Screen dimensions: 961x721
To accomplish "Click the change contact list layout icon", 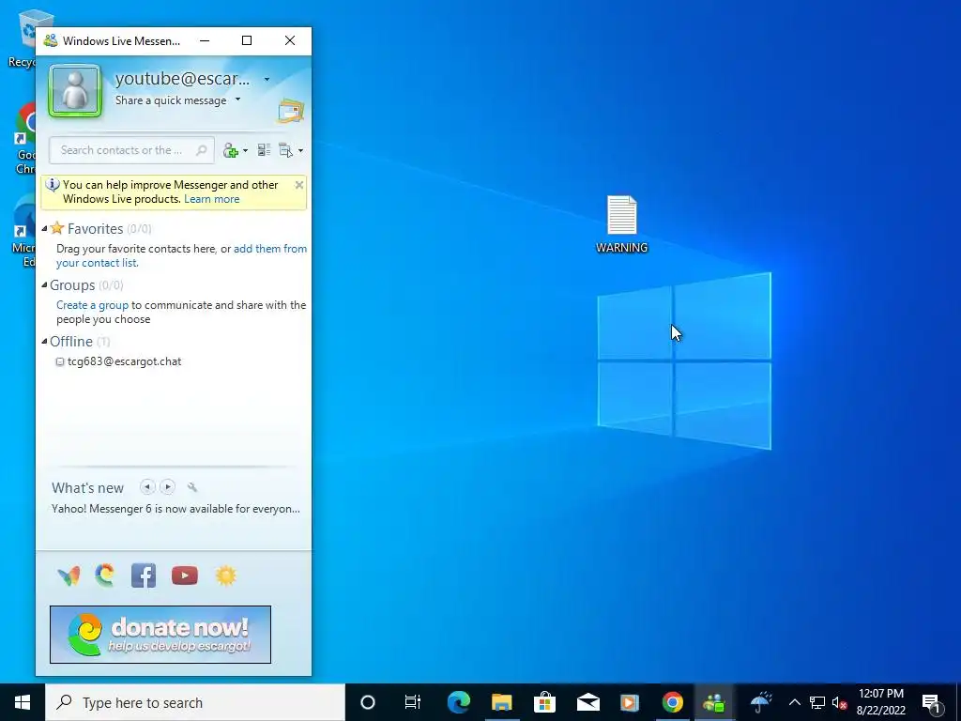I will [x=264, y=149].
